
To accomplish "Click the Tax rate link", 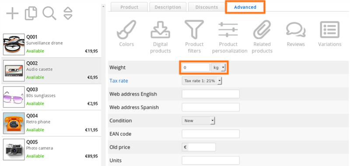I will click(119, 81).
